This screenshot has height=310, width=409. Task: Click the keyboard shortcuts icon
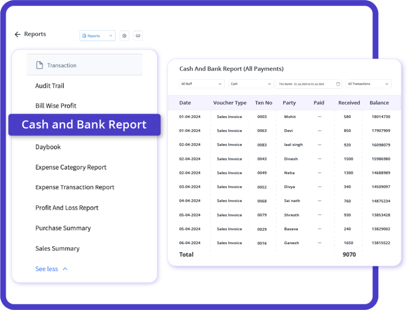coord(138,36)
